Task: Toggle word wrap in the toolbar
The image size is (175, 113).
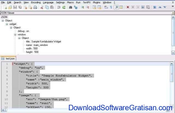Action: click(x=106, y=7)
